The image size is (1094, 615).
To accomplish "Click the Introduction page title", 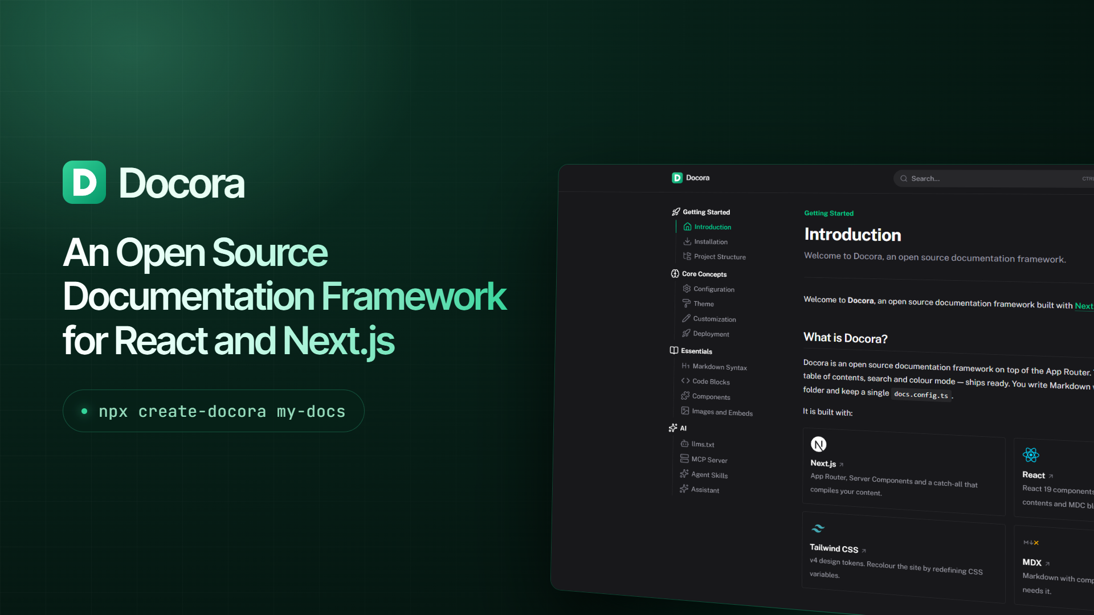I will (852, 235).
